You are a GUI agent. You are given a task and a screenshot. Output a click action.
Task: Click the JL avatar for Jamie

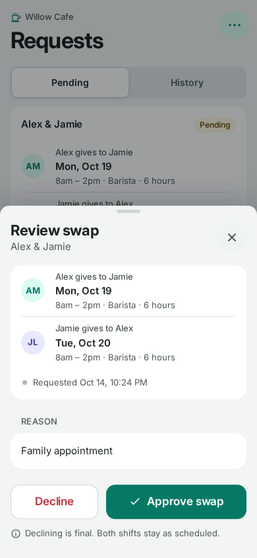[x=33, y=342]
